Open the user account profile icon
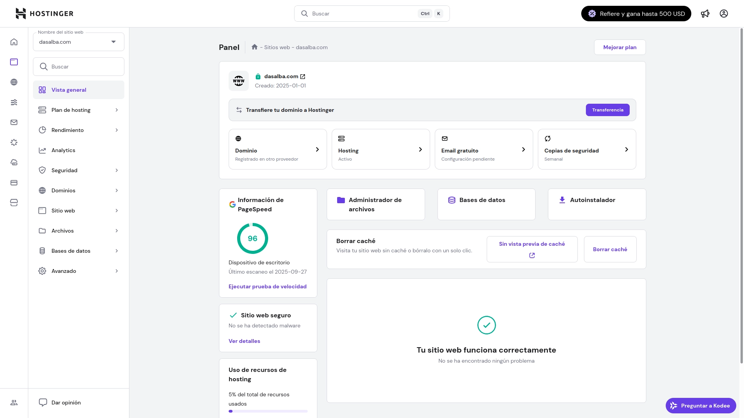This screenshot has height=418, width=744. [x=724, y=14]
